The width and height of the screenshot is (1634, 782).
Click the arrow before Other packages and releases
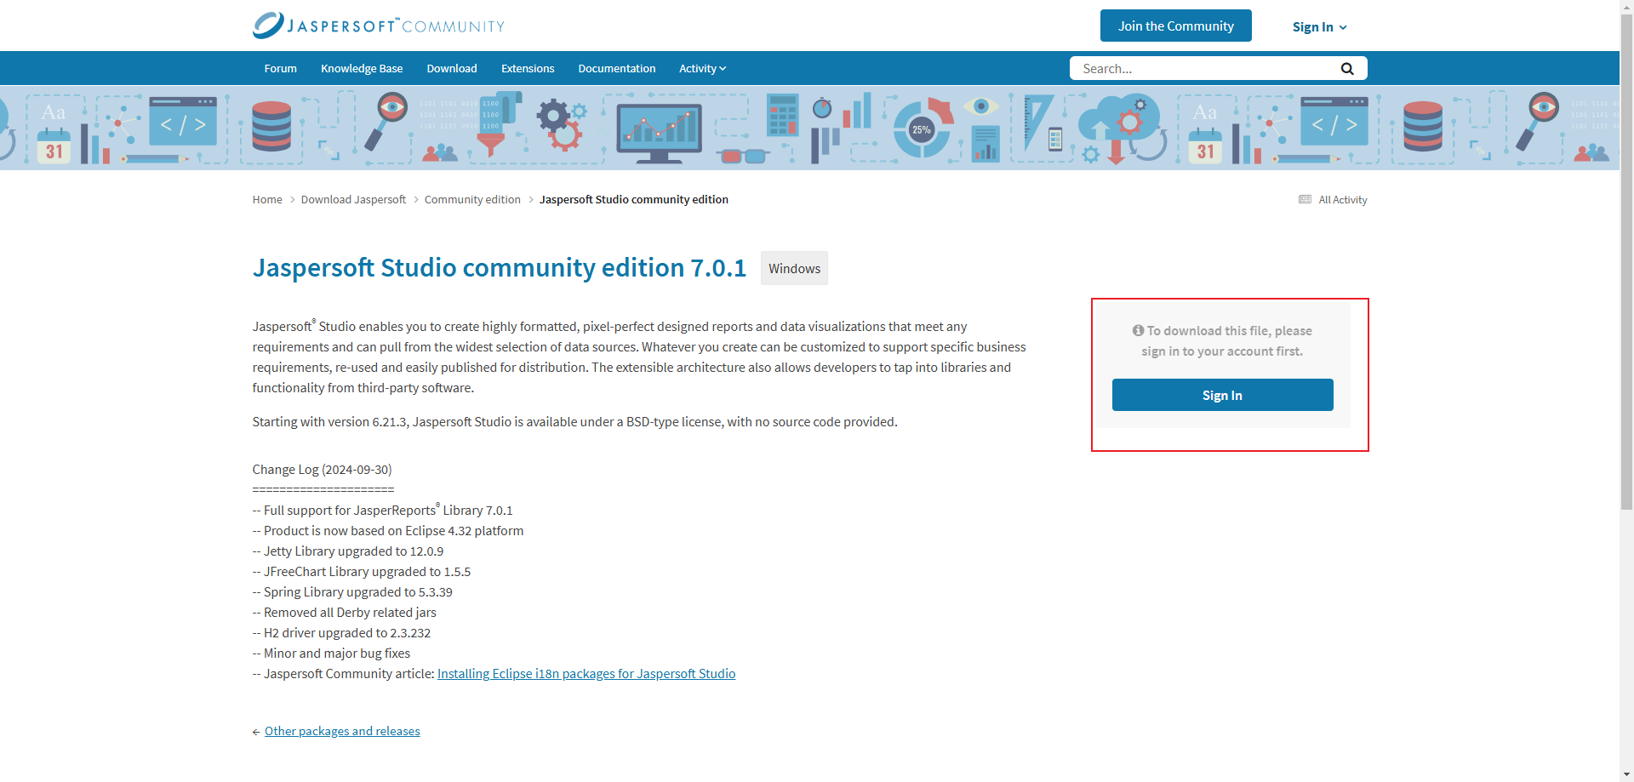coord(256,732)
